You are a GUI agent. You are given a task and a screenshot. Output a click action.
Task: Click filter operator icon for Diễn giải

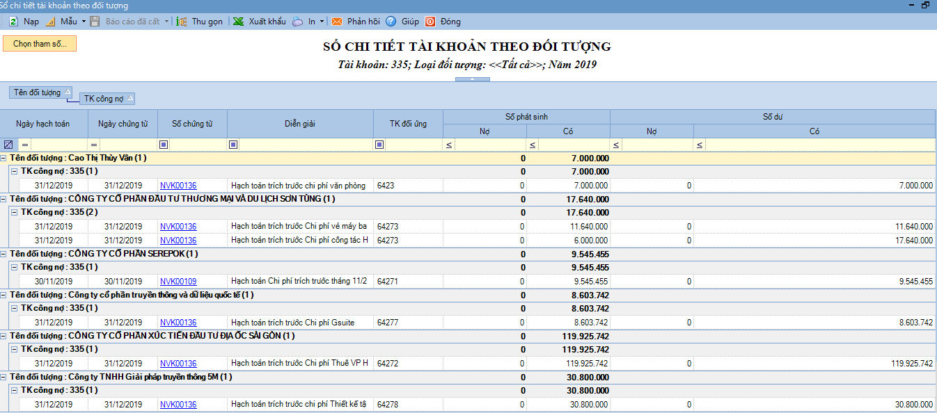click(x=233, y=145)
